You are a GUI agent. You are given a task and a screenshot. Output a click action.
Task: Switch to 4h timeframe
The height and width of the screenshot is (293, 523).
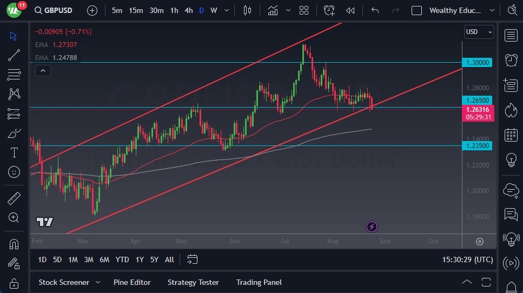pos(188,11)
